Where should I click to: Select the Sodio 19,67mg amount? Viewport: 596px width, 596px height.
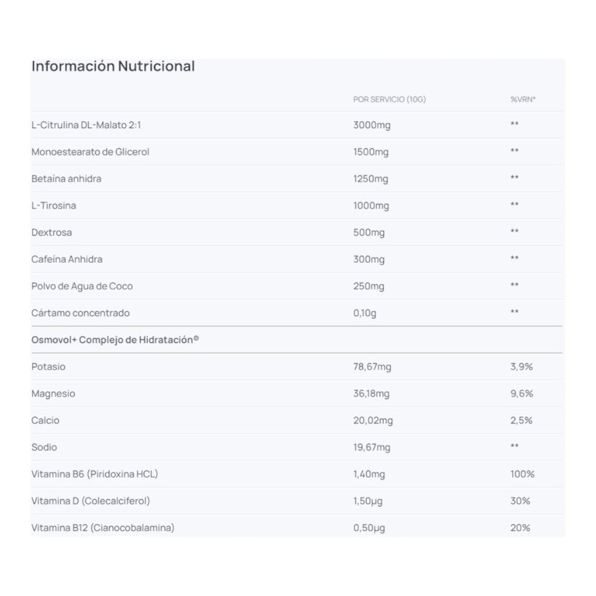point(372,447)
